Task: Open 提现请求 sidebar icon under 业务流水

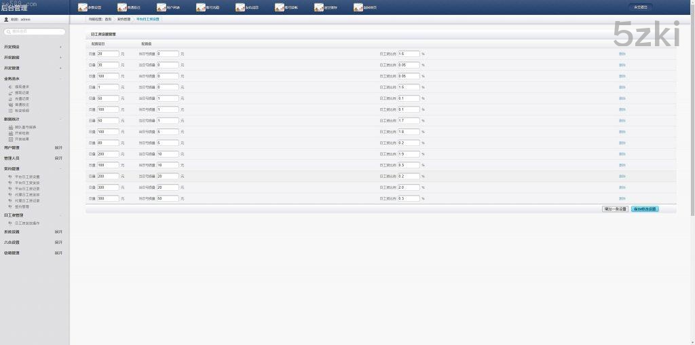Action: tap(11, 87)
